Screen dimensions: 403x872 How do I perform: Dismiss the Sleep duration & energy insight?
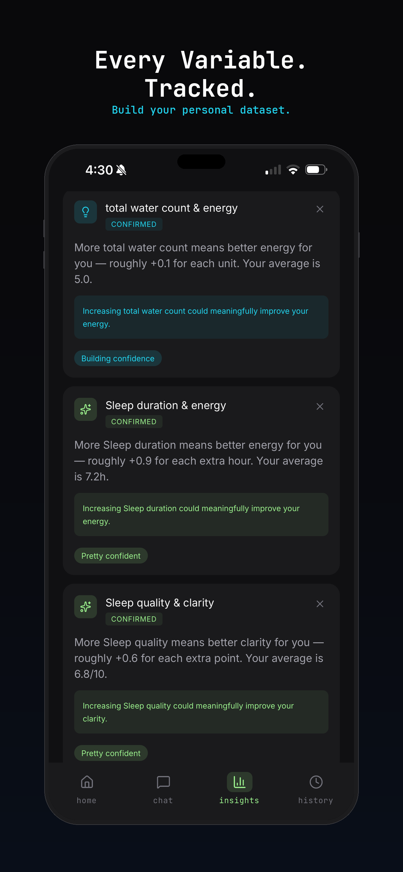[320, 406]
